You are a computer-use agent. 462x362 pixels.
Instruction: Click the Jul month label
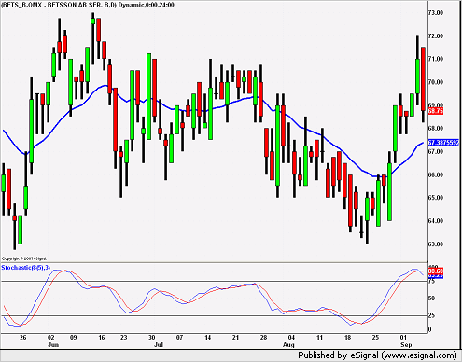coord(159,345)
